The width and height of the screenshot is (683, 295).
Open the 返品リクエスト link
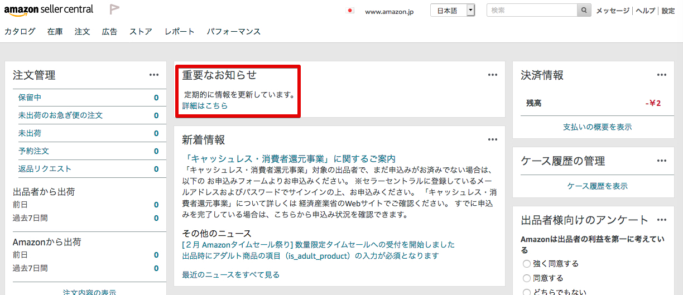(x=45, y=169)
